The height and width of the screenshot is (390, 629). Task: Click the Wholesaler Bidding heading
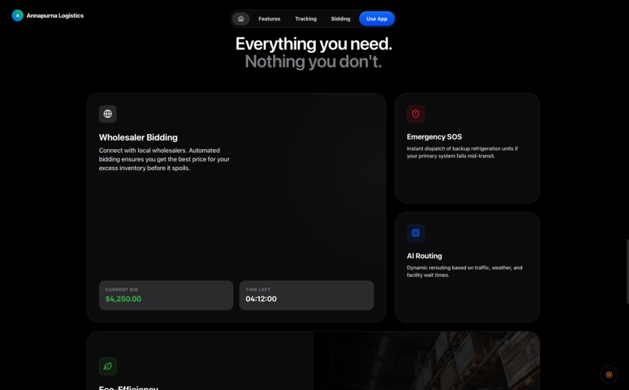coord(138,137)
